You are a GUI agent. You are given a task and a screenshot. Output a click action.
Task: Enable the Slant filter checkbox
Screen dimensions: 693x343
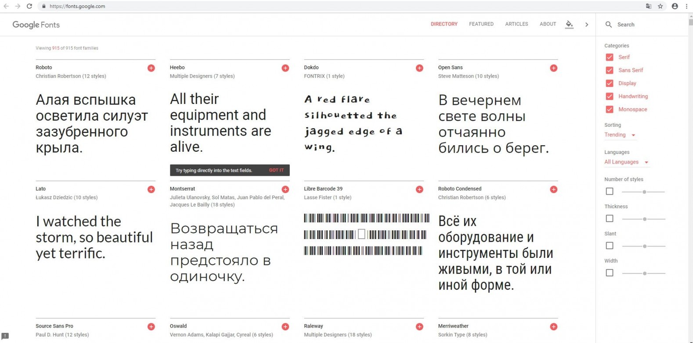pos(610,246)
